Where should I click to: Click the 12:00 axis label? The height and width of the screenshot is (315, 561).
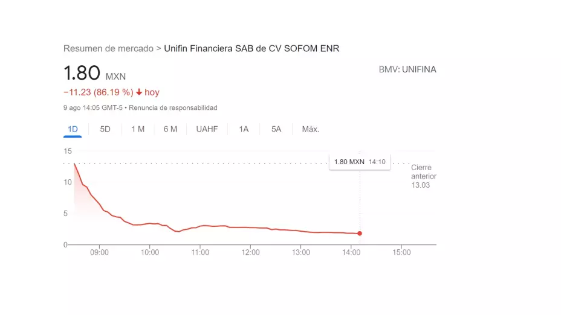click(x=250, y=252)
